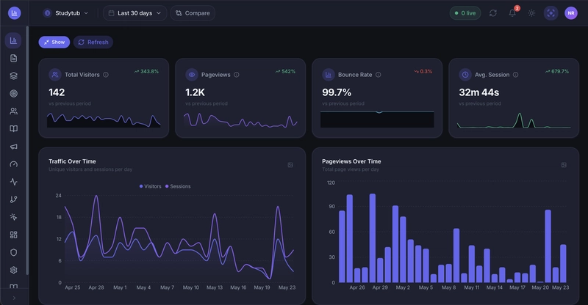Click the 679.7% change indicator
This screenshot has width=588, height=305.
557,71
